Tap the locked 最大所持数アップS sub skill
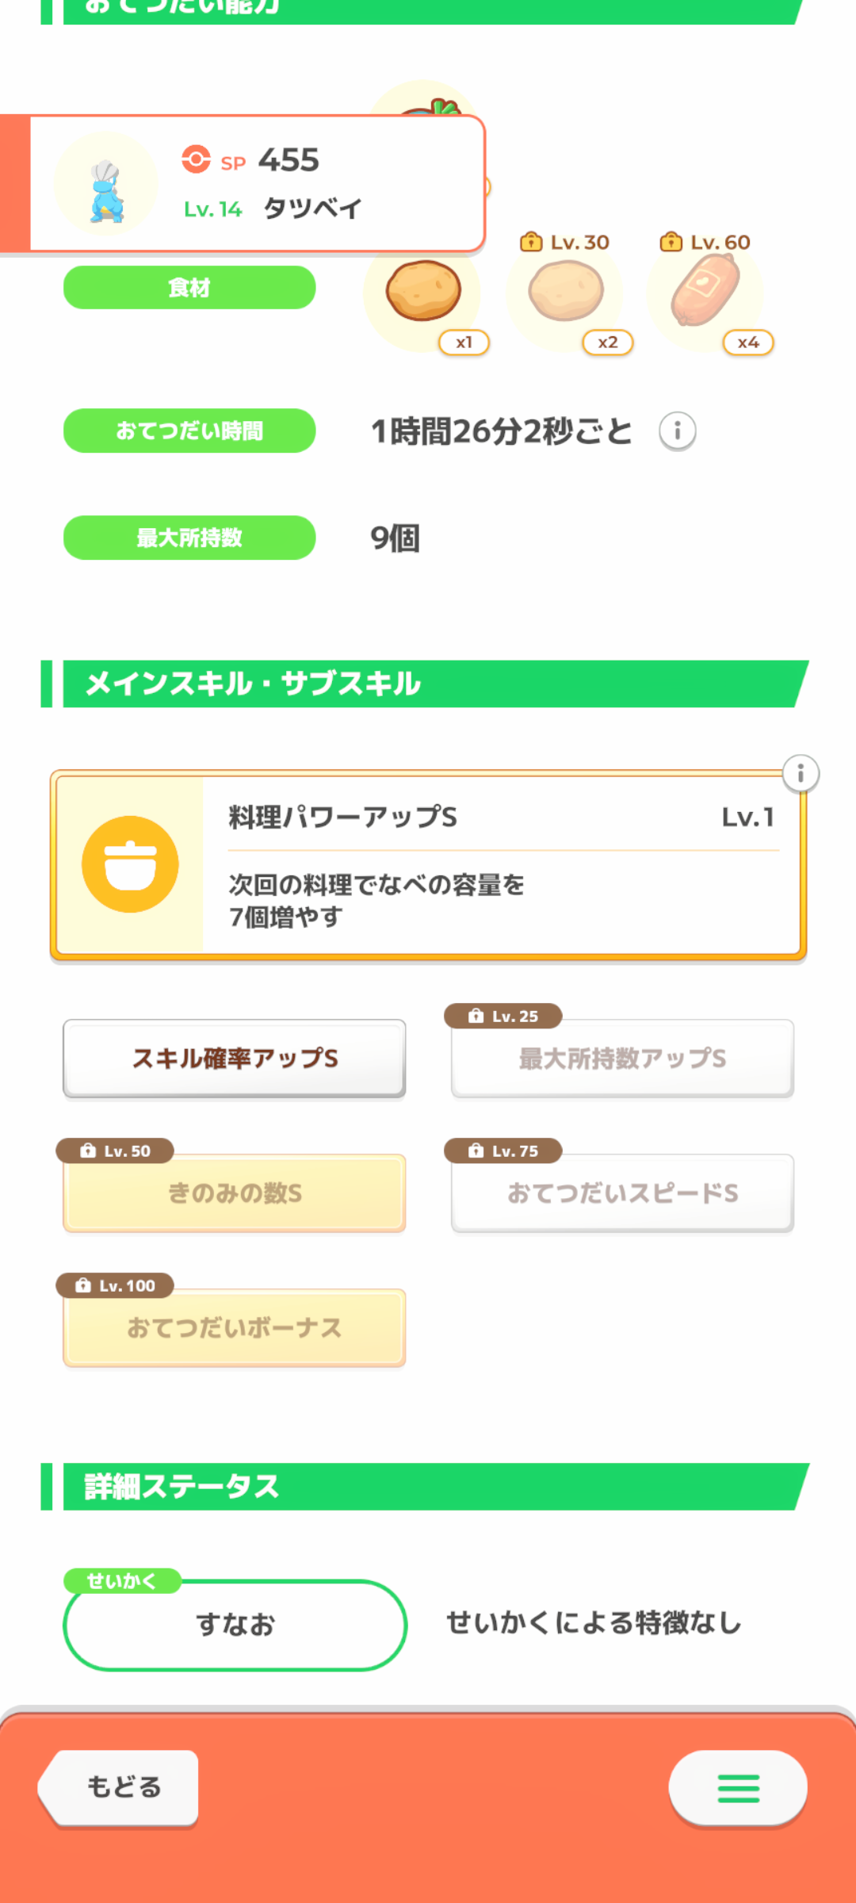This screenshot has height=1903, width=856. click(622, 1059)
